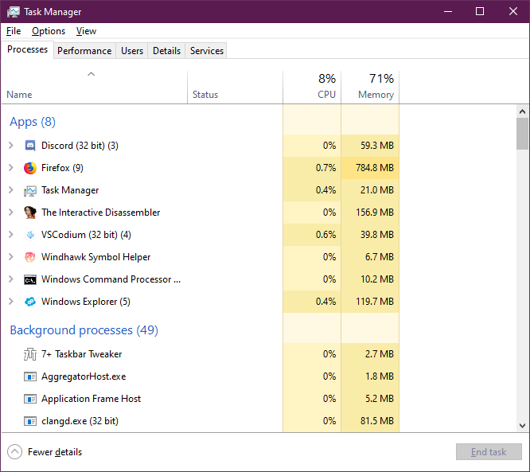
Task: Click the Windhawk Symbol Helper icon
Action: [x=30, y=257]
